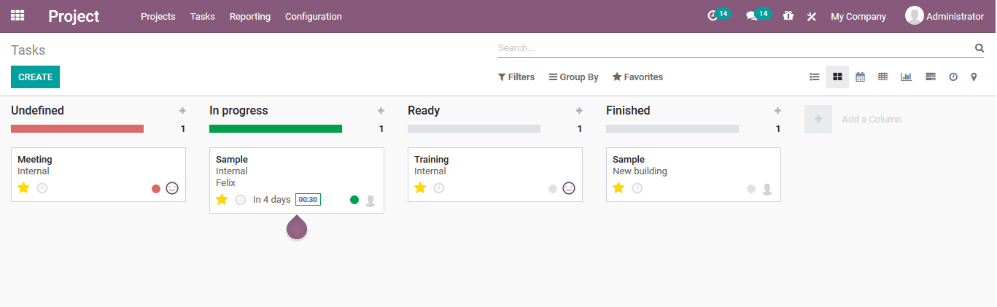Toggle the star on Meeting task

click(x=23, y=188)
